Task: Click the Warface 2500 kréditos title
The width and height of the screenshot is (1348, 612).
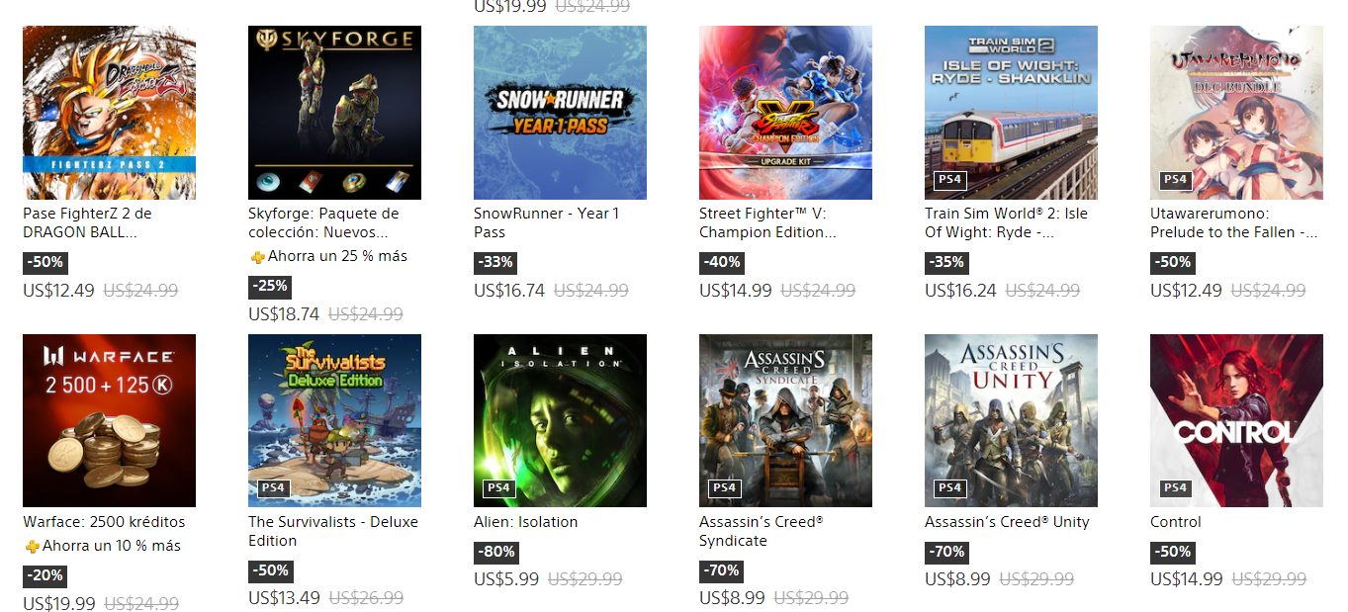Action: [104, 522]
